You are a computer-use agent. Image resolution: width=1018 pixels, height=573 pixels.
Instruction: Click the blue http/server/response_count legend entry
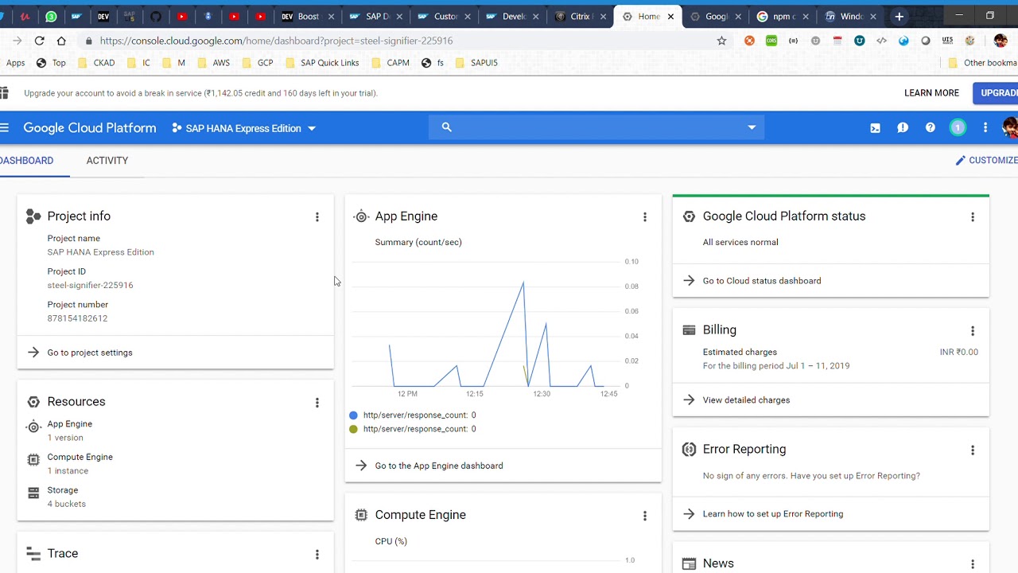click(413, 415)
